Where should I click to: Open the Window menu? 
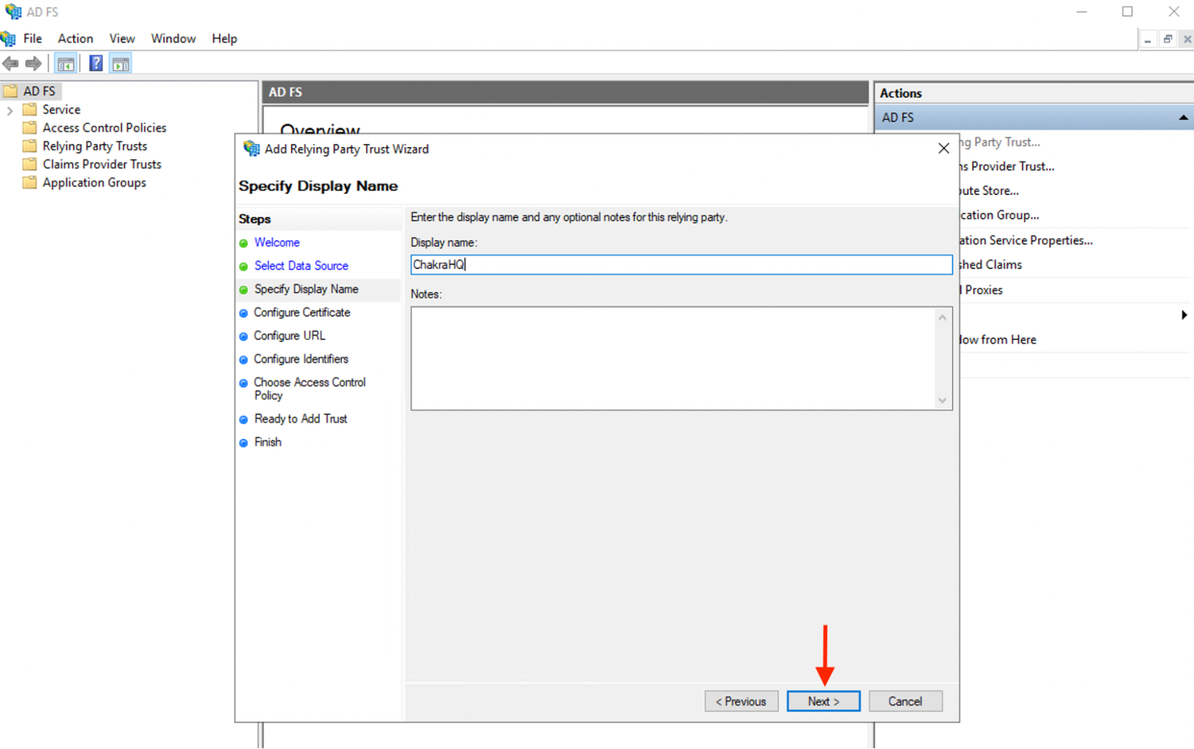coord(173,38)
